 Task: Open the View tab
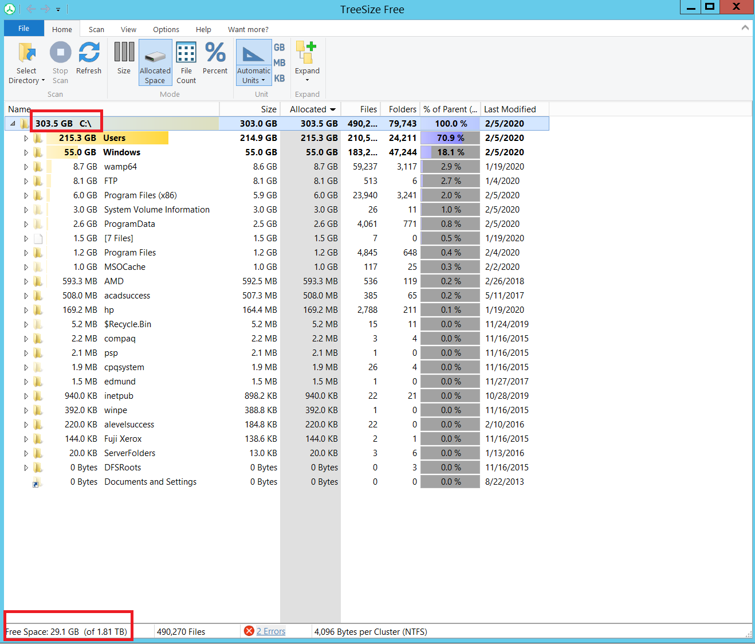[x=128, y=29]
